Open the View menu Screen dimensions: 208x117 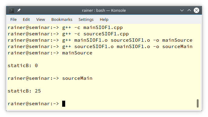pos(41,20)
